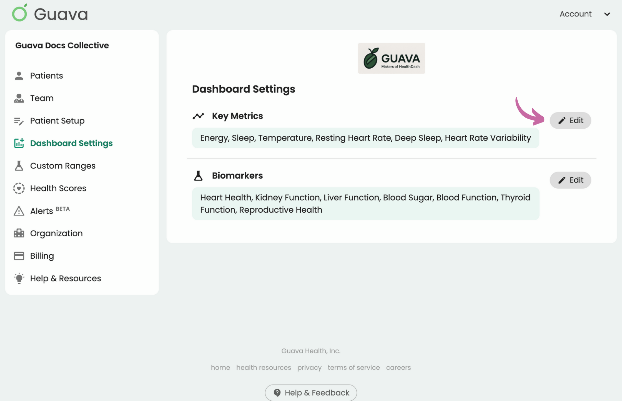Open the careers footer link
The width and height of the screenshot is (622, 401).
click(398, 367)
